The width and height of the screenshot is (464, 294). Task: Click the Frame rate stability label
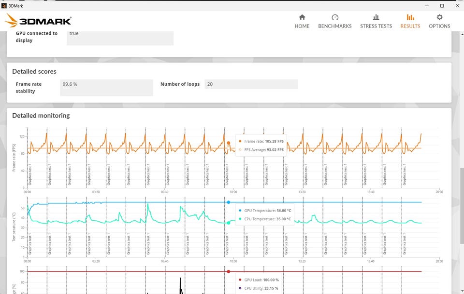coord(29,88)
